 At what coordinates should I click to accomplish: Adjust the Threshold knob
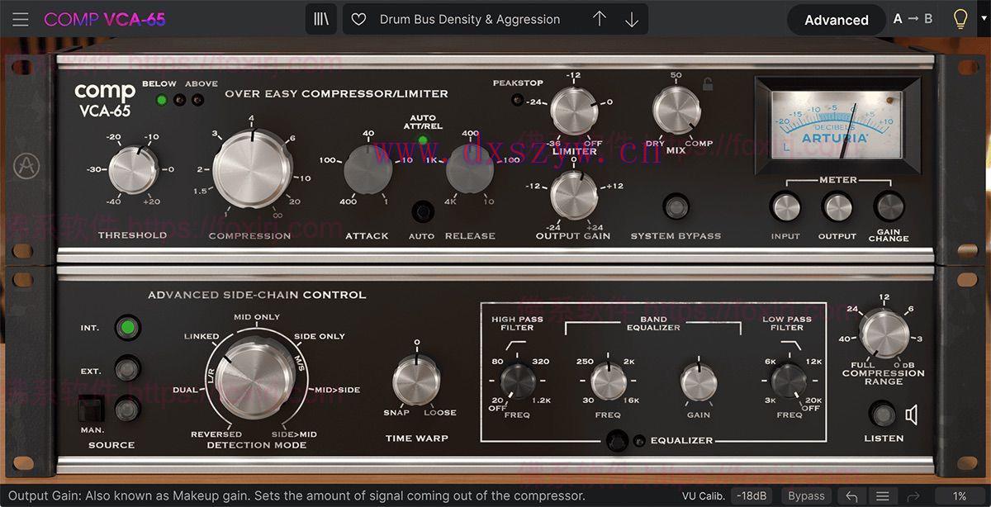132,170
